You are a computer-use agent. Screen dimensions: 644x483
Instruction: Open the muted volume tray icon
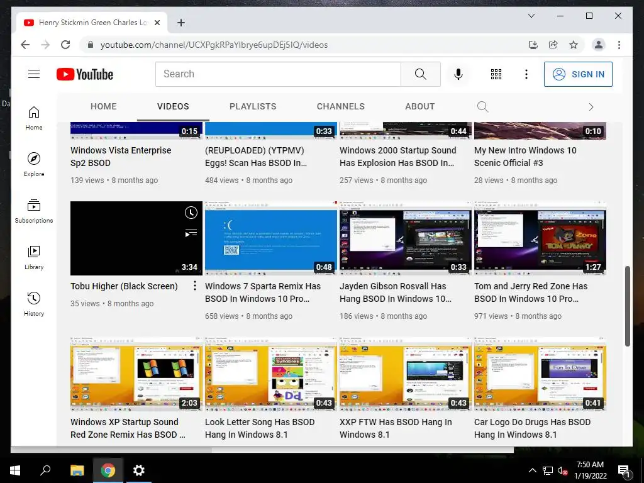[x=562, y=471]
